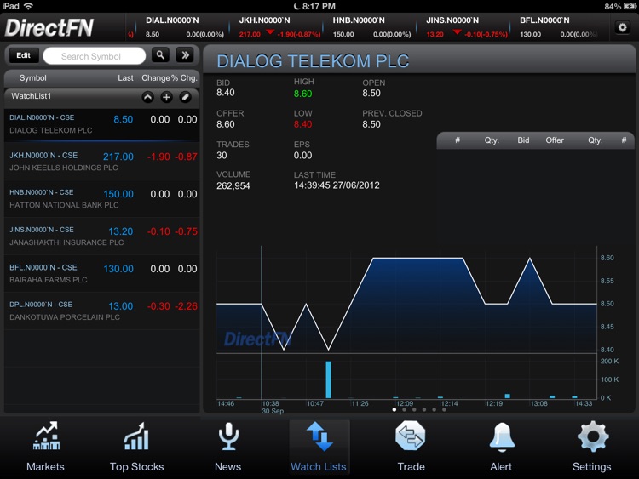Click the Wi-Fi icon in the status bar

click(x=28, y=6)
